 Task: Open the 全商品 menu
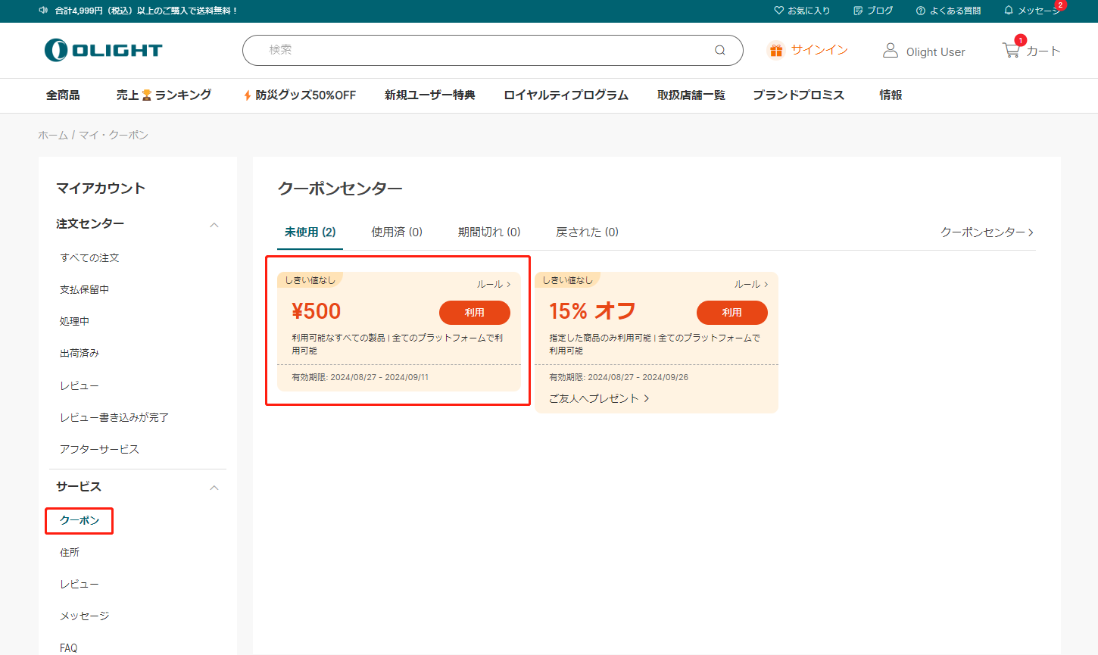click(63, 95)
